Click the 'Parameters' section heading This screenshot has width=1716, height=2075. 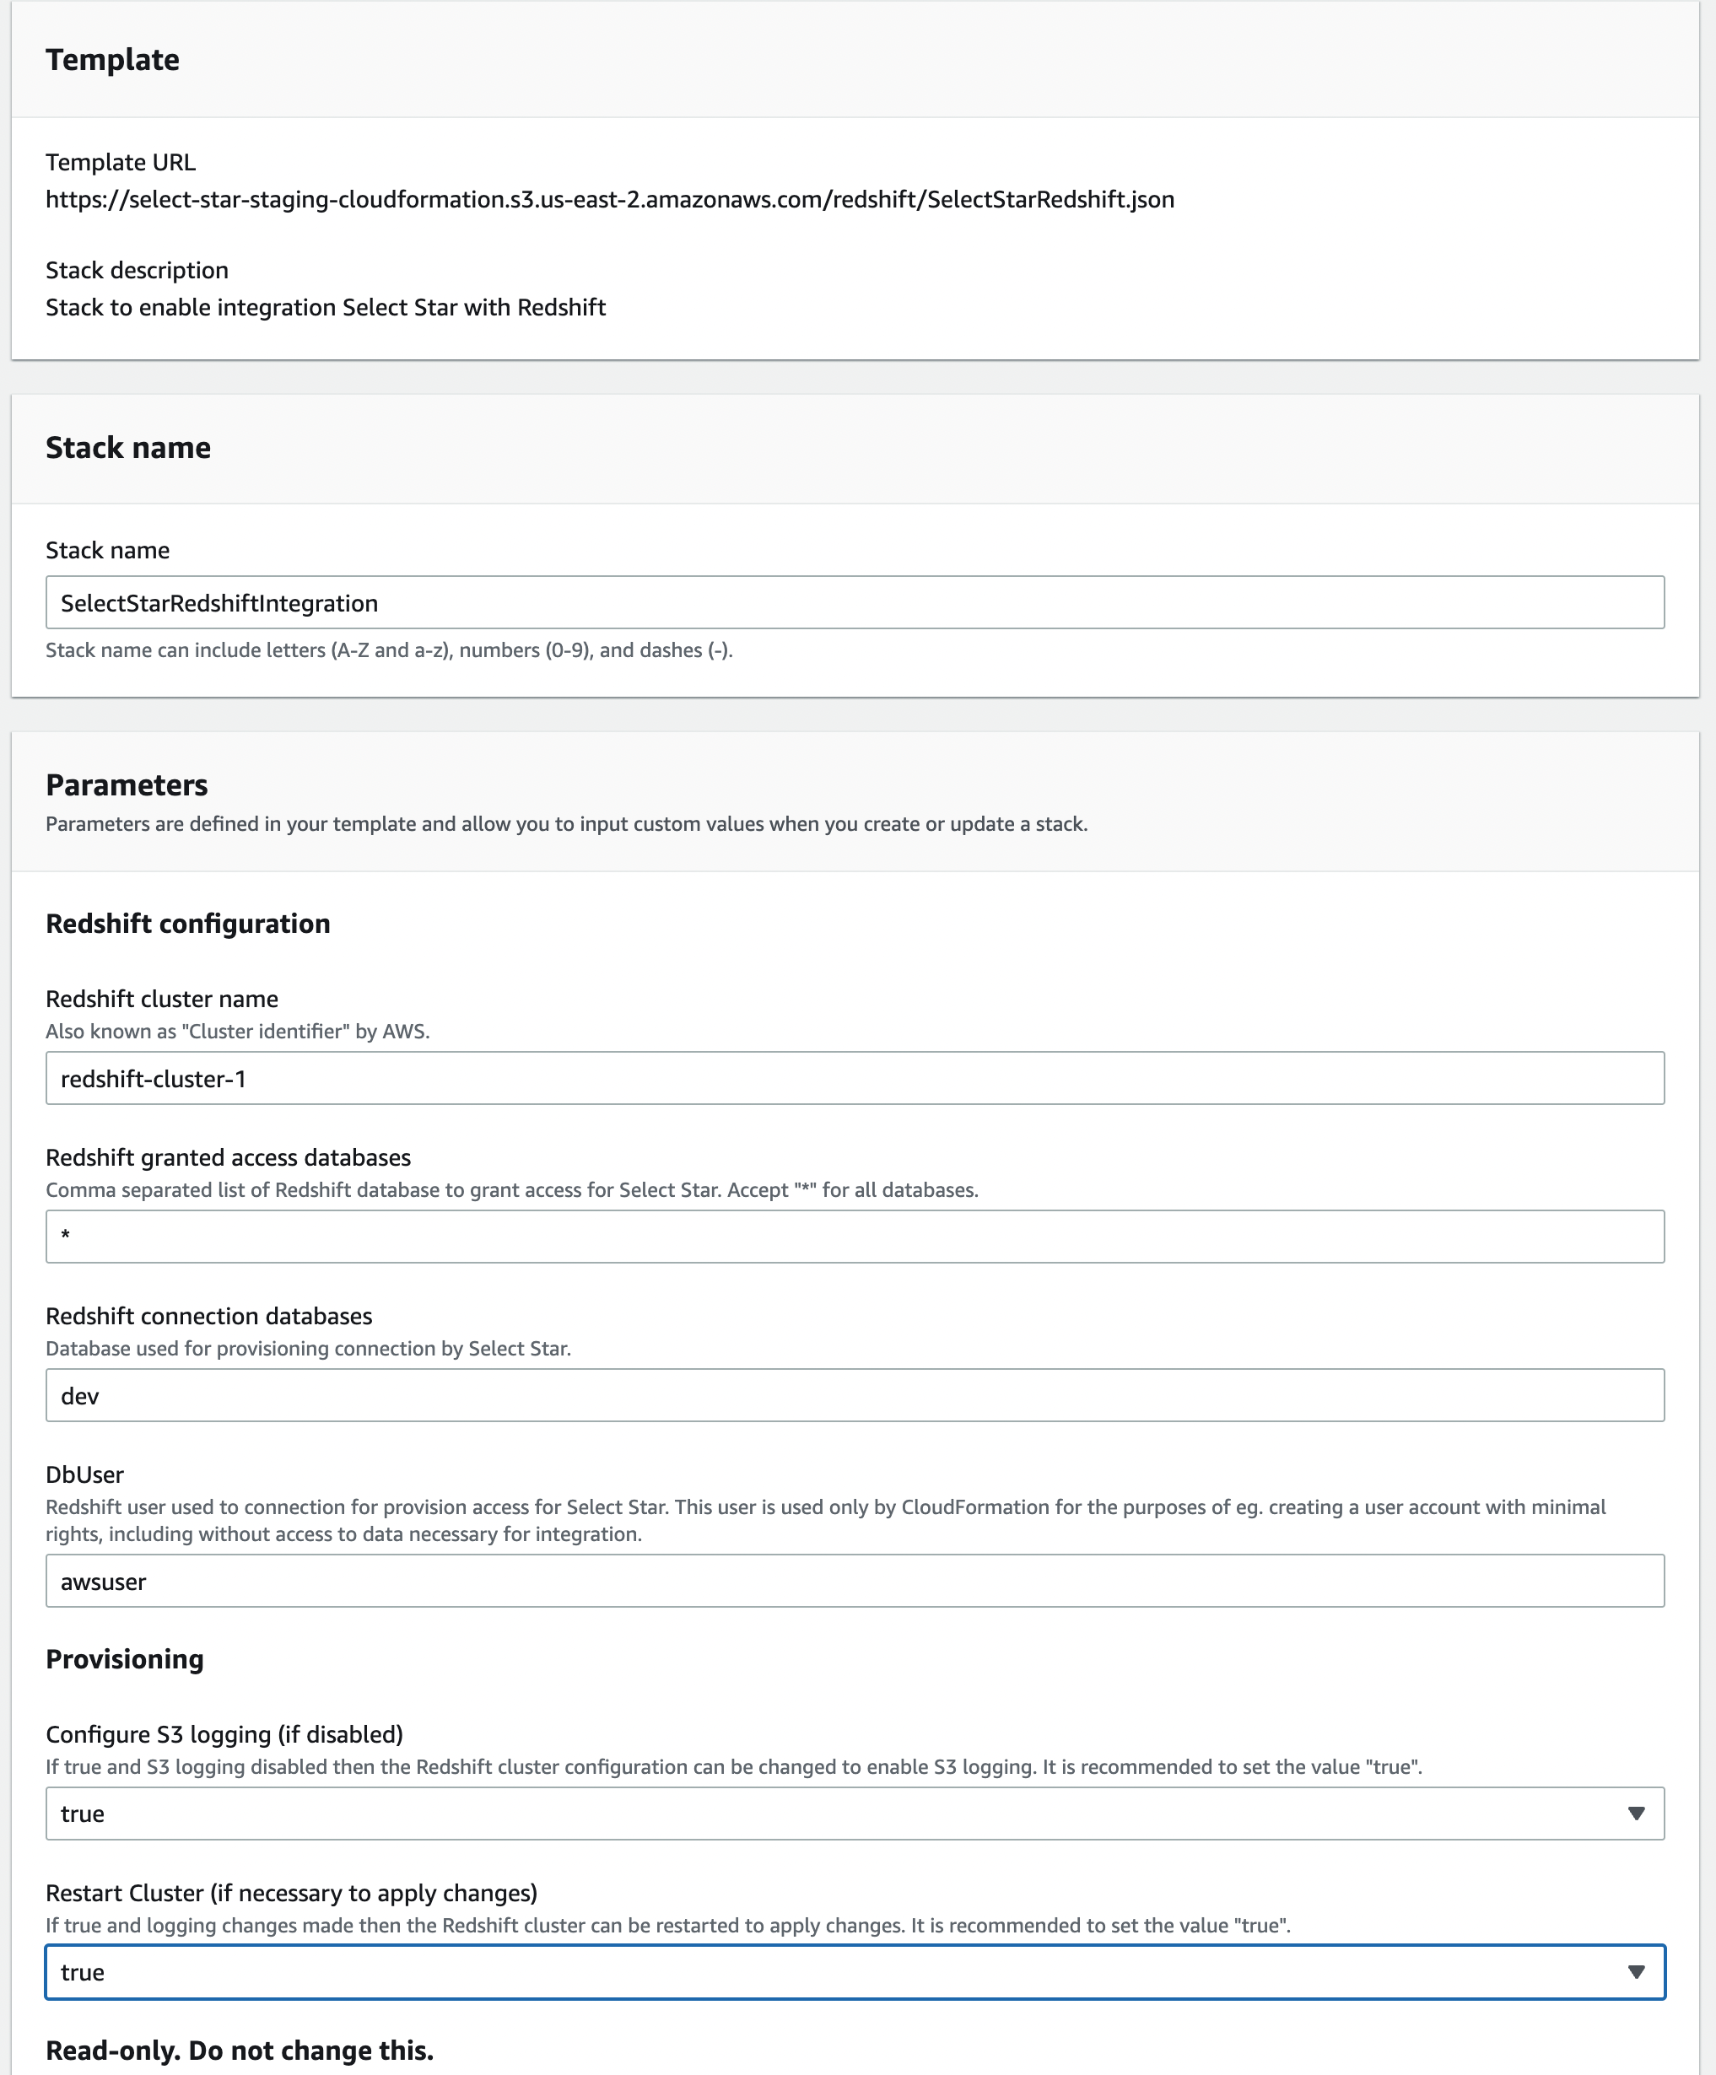tap(127, 784)
